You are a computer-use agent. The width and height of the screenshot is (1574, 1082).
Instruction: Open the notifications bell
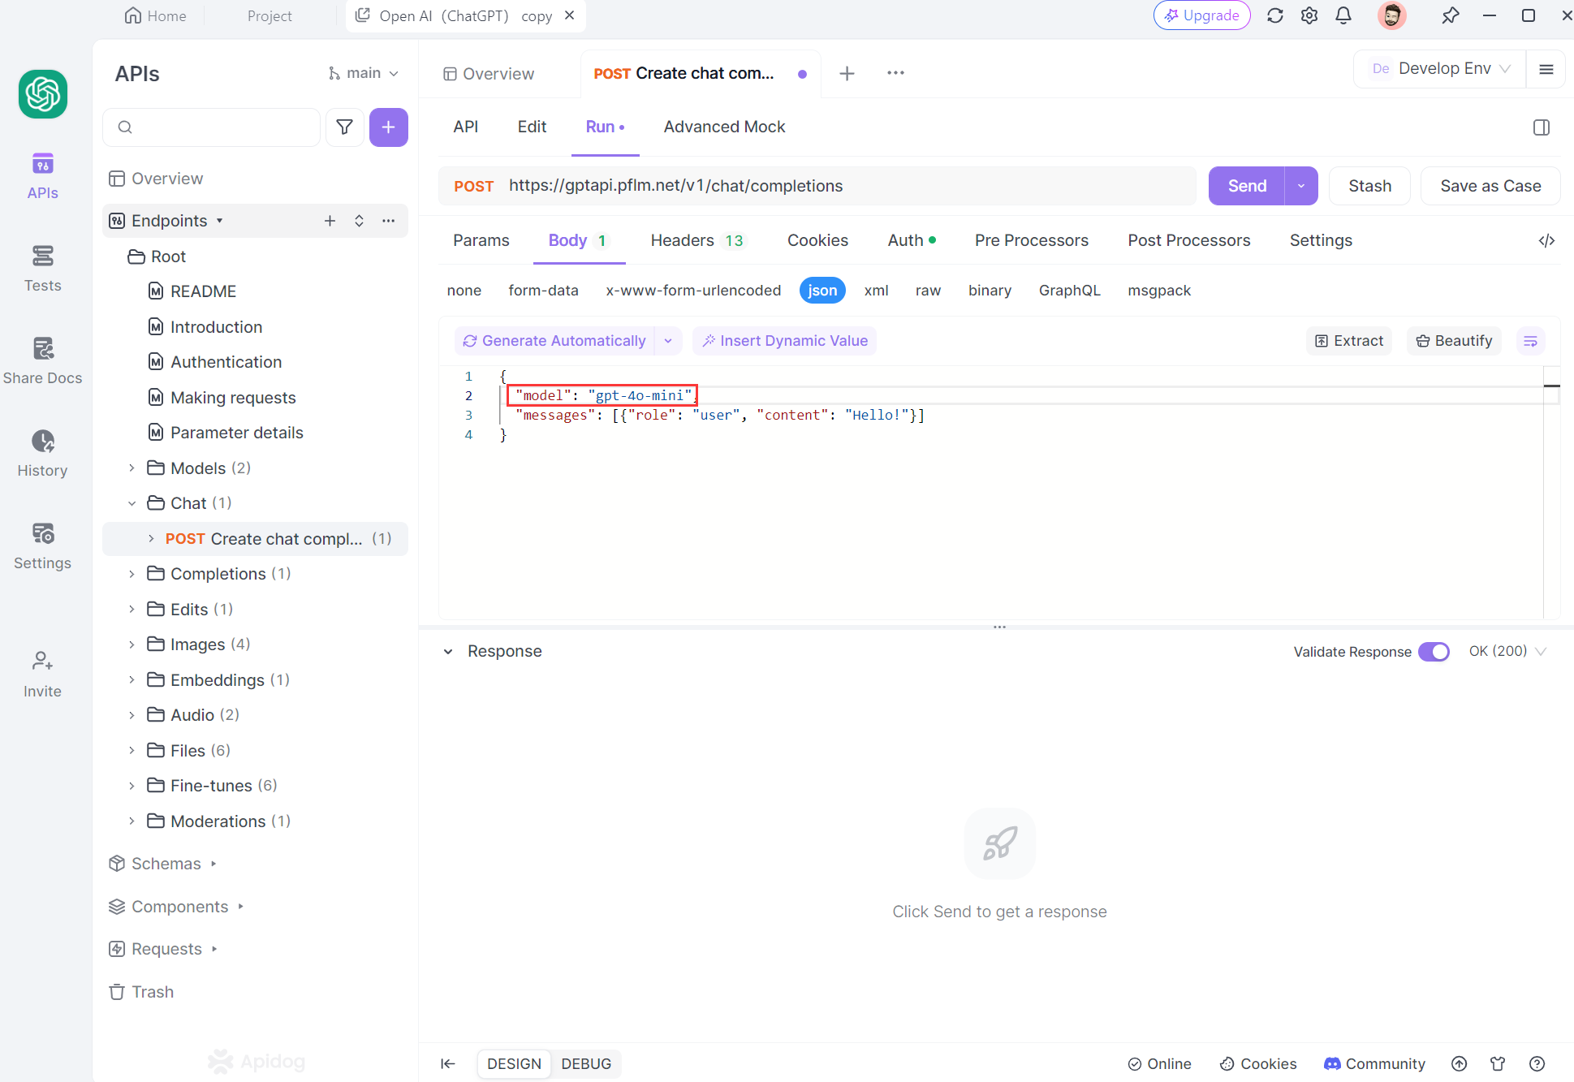point(1343,15)
